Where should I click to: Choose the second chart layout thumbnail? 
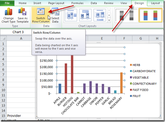(x=85, y=15)
